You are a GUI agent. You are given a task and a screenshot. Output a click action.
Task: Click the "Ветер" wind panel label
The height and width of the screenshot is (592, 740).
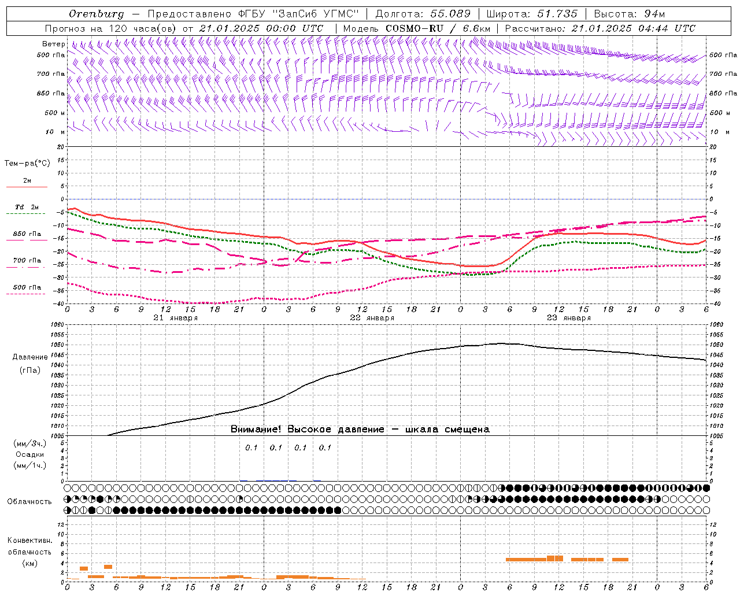(x=53, y=44)
